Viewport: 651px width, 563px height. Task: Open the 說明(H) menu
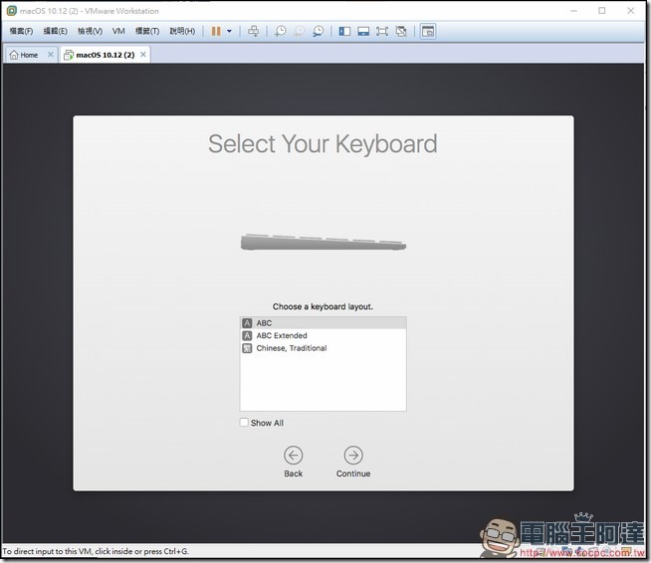pos(182,31)
